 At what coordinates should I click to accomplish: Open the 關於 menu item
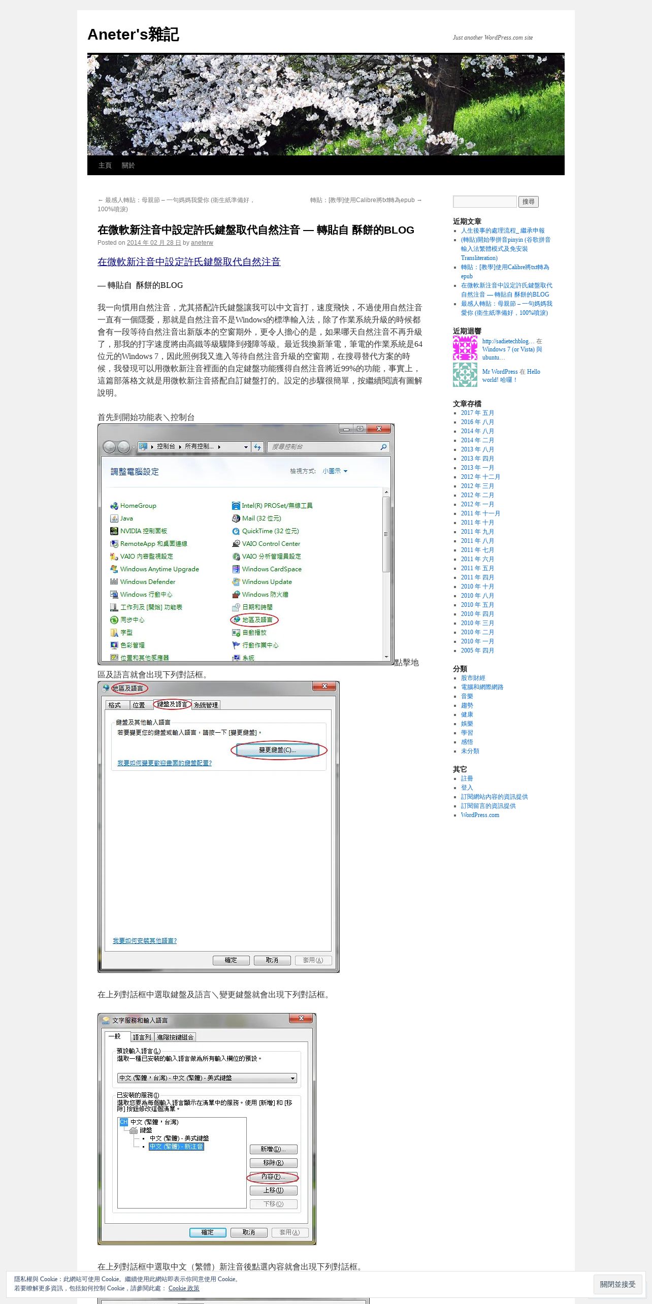point(128,166)
